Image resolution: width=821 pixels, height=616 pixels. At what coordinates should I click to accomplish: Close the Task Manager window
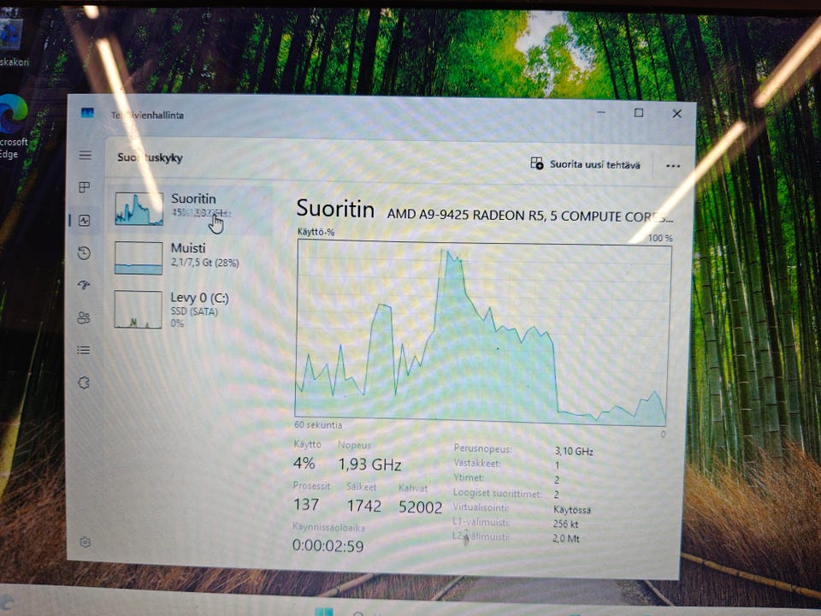point(677,114)
